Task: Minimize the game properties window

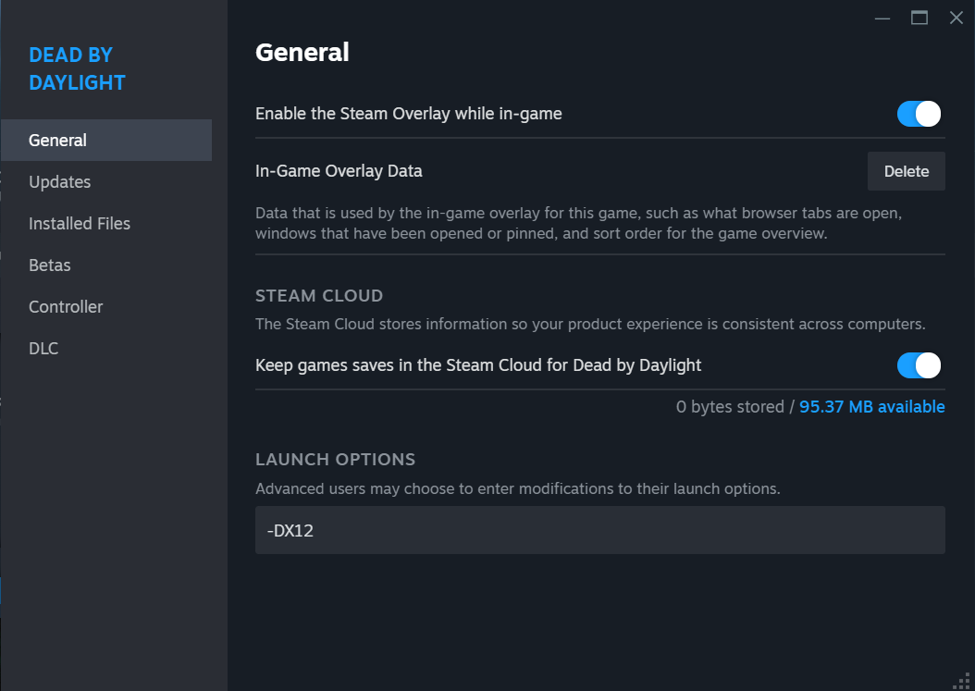Action: (x=882, y=18)
